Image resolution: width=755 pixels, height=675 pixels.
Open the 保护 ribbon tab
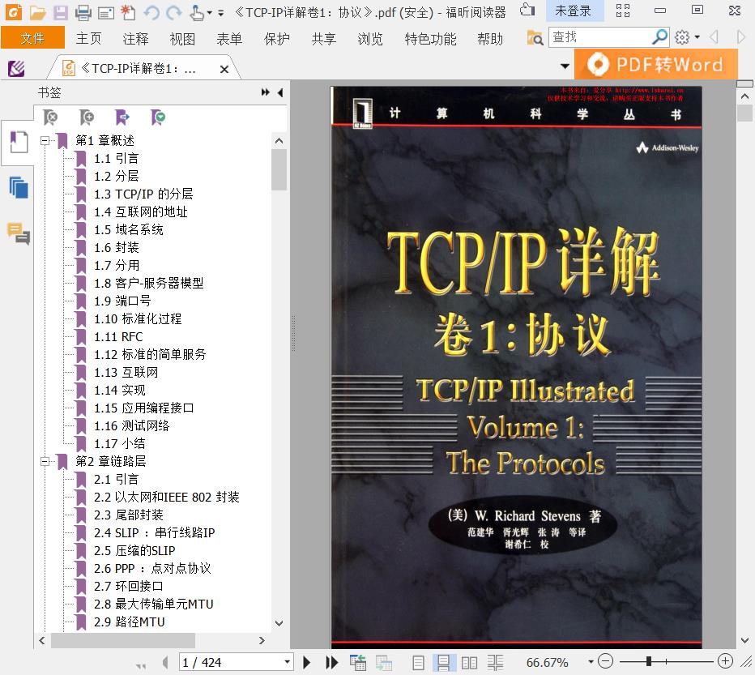[x=277, y=39]
